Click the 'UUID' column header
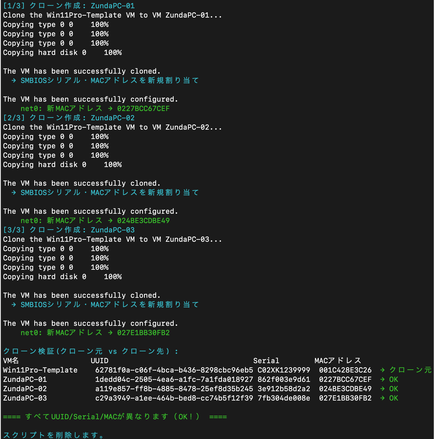The image size is (434, 439). tap(100, 361)
